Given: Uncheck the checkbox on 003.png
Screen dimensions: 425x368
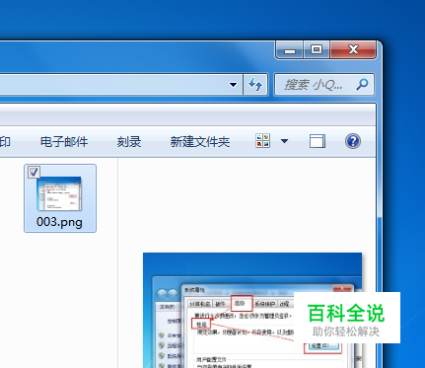Looking at the screenshot, I should 34,172.
